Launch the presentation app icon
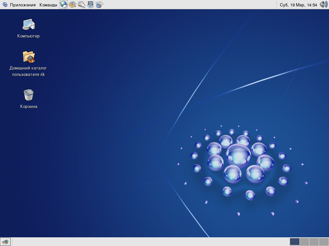This screenshot has width=329, height=246. [x=90, y=4]
